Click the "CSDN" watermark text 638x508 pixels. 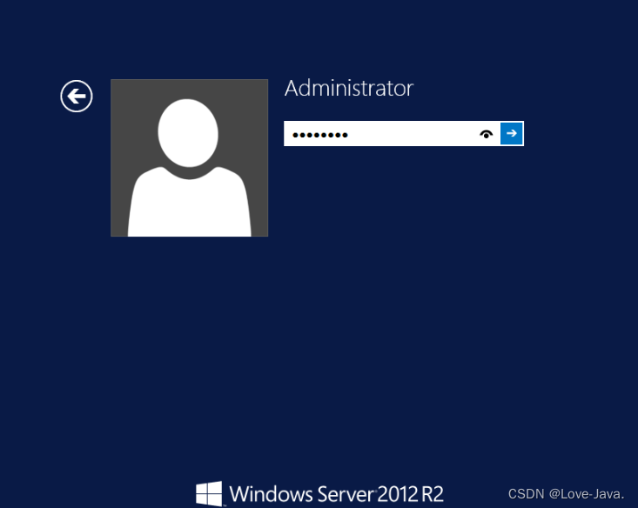pos(526,493)
